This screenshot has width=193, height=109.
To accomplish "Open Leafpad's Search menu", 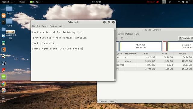I will tap(45, 26).
